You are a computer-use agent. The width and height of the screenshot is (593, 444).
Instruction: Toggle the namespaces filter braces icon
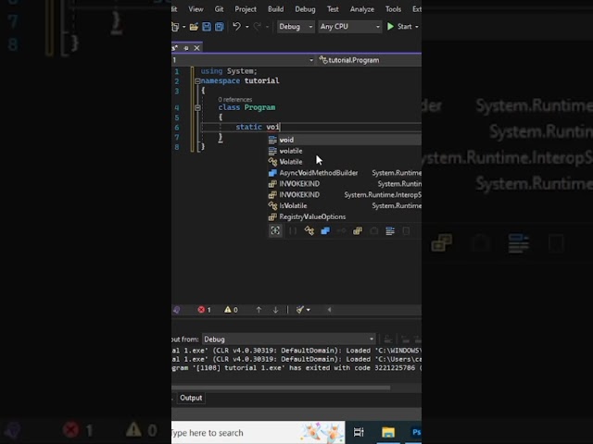[x=293, y=230]
